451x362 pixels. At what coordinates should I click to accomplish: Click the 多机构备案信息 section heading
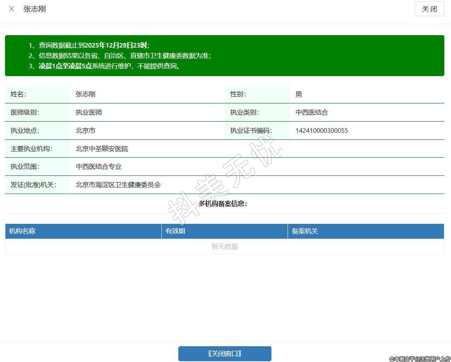coord(223,204)
